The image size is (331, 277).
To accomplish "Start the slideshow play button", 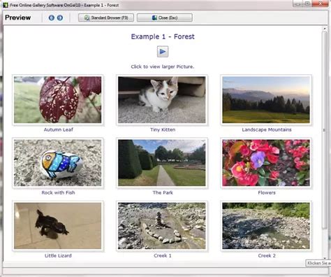I will tap(163, 52).
